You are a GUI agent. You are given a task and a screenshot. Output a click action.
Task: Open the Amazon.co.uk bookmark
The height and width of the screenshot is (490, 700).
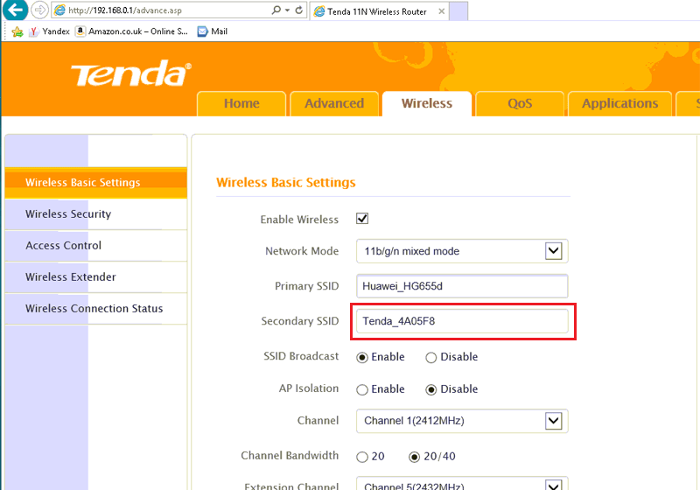coord(132,31)
